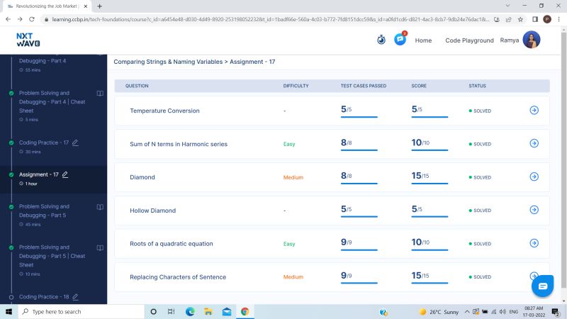
Task: Click edit pencil beside Assignment - 17
Action: (65, 174)
